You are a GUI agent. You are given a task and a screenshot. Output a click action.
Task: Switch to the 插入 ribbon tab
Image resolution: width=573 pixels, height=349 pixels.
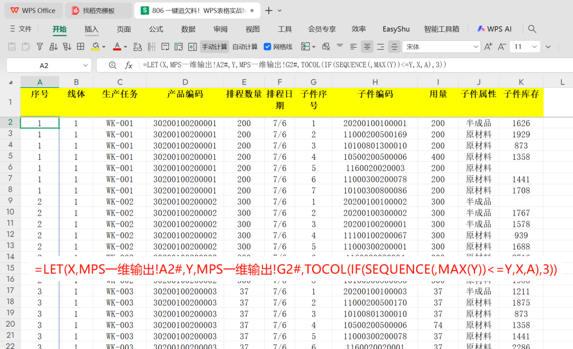click(91, 29)
